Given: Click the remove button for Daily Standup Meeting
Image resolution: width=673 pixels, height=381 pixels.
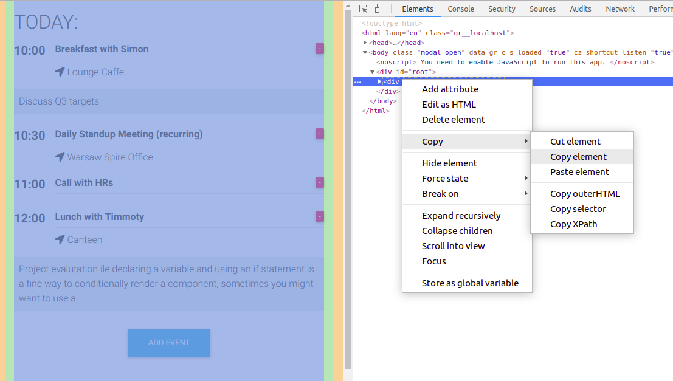Looking at the screenshot, I should coord(319,134).
